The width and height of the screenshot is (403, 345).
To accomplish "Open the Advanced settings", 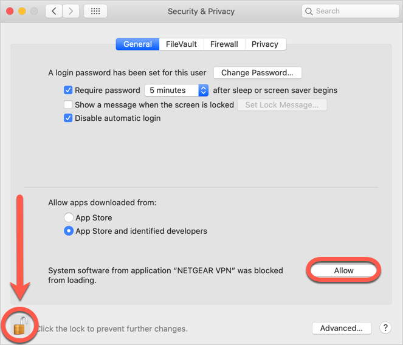I will (x=342, y=328).
